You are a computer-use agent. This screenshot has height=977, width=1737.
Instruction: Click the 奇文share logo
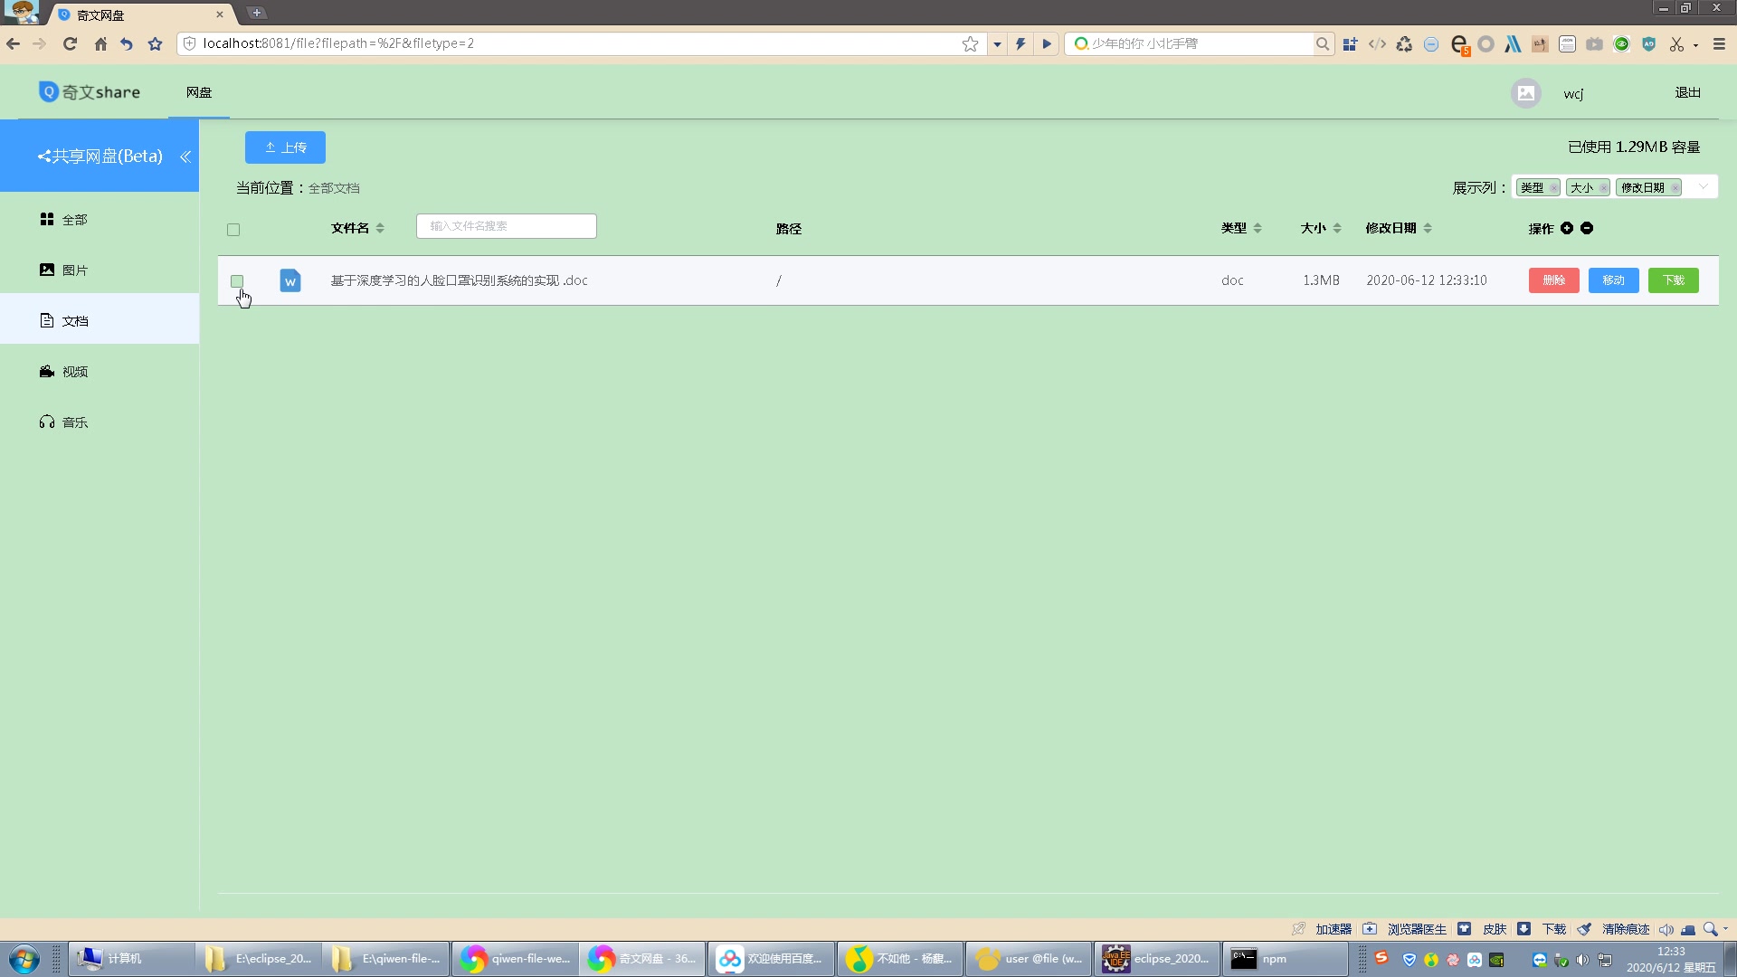pyautogui.click(x=90, y=92)
